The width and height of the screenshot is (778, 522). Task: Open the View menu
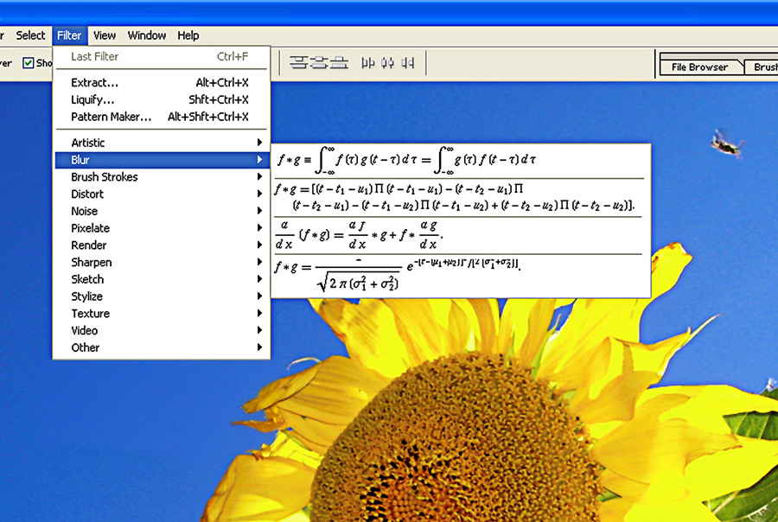105,35
